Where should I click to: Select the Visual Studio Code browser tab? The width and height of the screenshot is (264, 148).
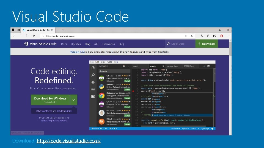[38, 30]
